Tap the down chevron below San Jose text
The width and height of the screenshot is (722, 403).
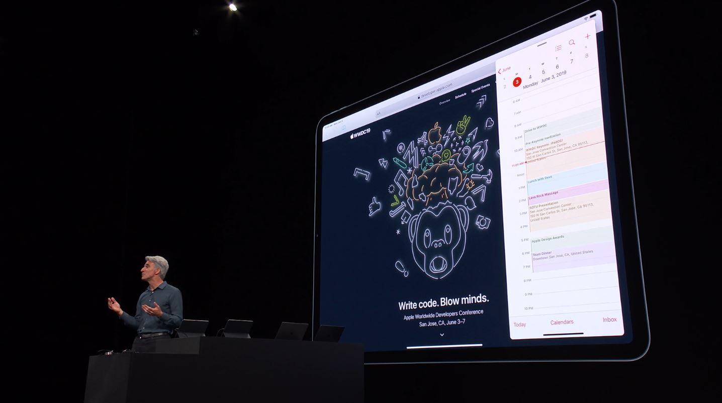coord(442,334)
